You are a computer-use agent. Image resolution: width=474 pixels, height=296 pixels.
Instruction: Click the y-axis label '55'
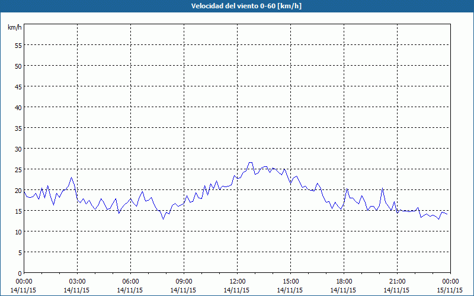(18, 46)
